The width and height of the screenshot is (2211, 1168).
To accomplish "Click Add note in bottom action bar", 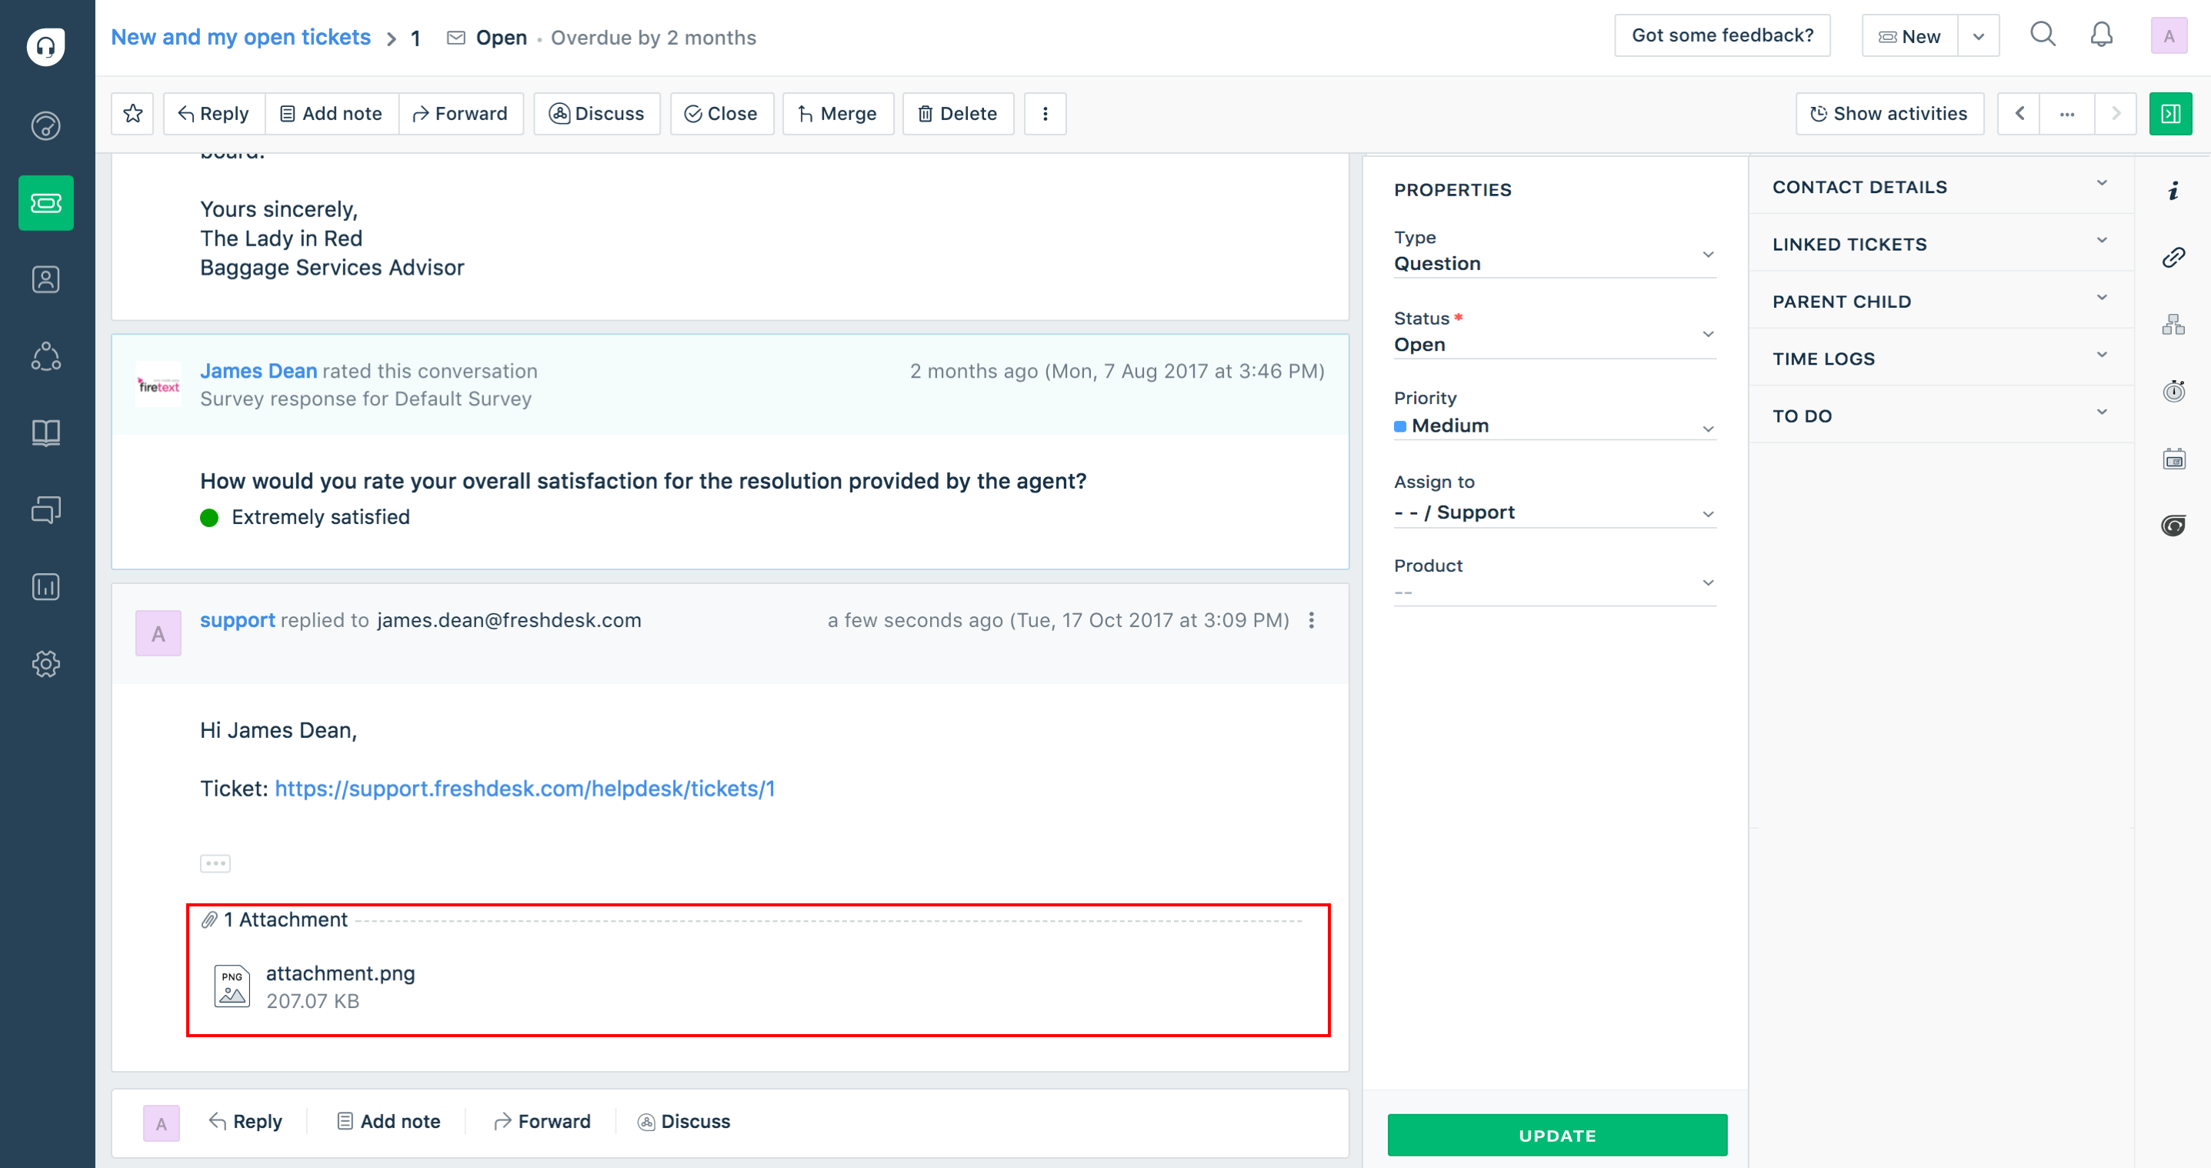I will click(x=389, y=1121).
